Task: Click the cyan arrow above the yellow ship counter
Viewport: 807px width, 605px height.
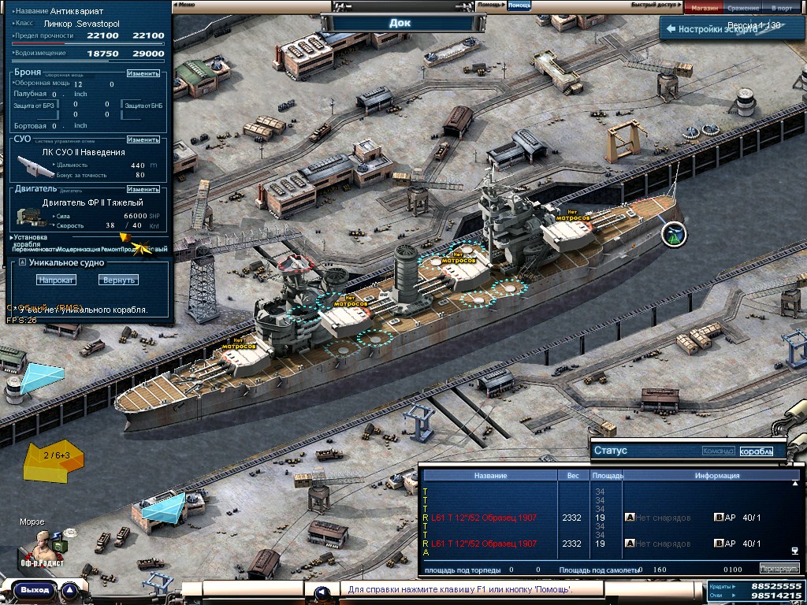Action: tap(41, 377)
